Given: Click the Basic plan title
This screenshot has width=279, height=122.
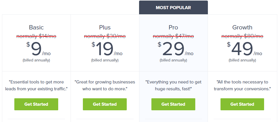Looking at the screenshot, I should click(36, 27).
